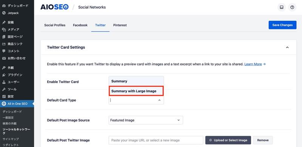Close the Default Card Type dropdown arrow
Screen dimensions: 302x147
tap(159, 100)
